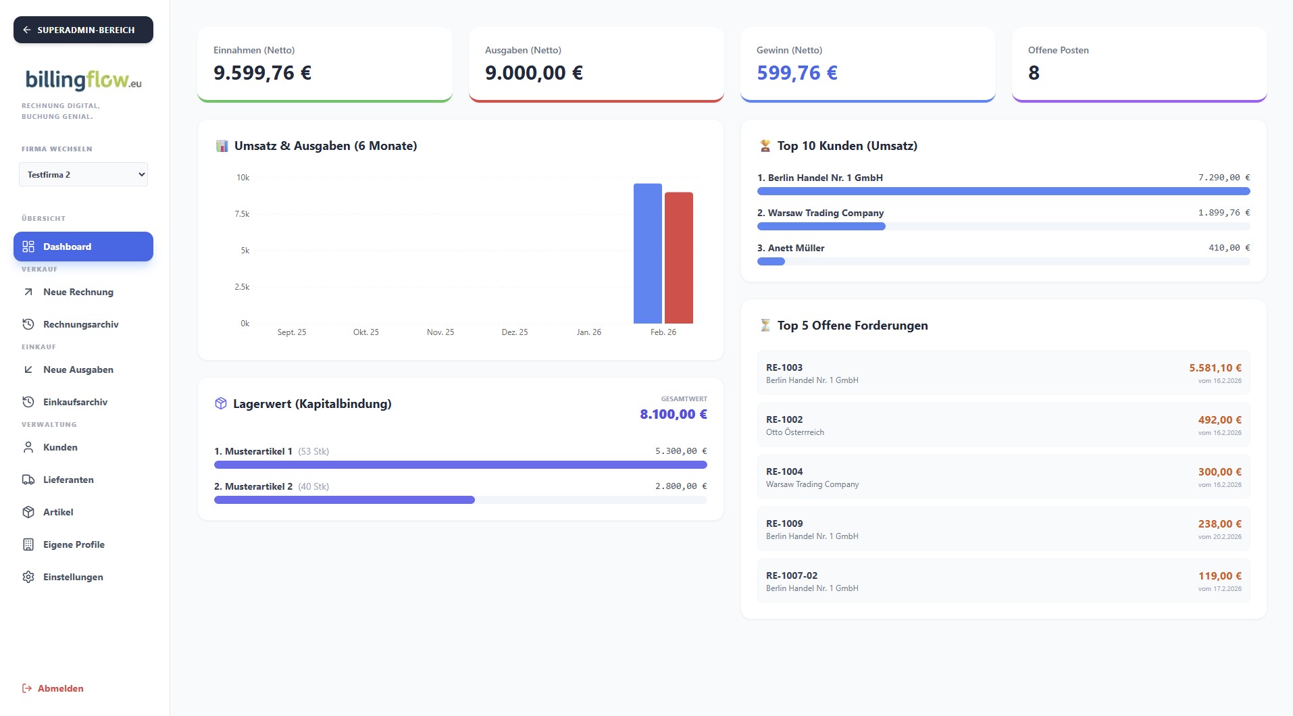Select invoice RE-1004 of Warsaw Trading Company
The width and height of the screenshot is (1293, 716).
click(x=1003, y=477)
